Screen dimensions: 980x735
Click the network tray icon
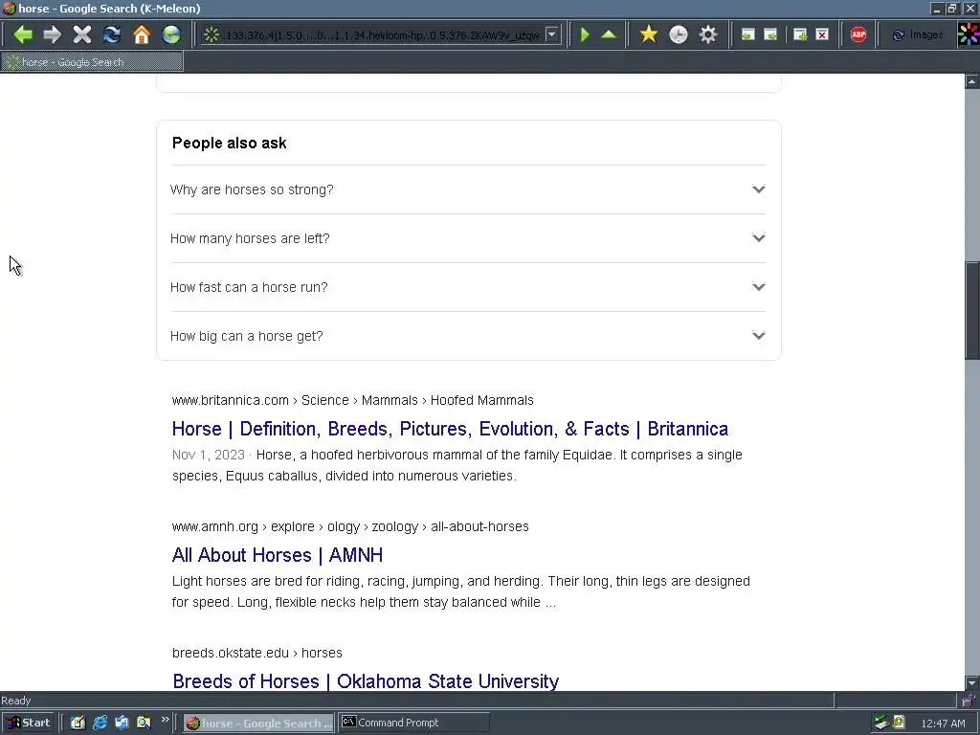(881, 724)
